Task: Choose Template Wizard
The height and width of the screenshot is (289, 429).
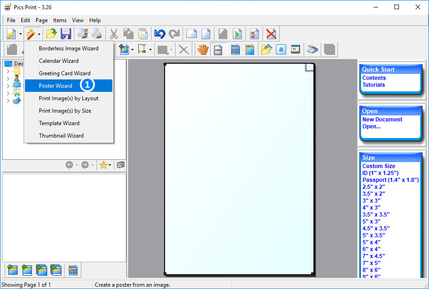Action: [x=68, y=123]
